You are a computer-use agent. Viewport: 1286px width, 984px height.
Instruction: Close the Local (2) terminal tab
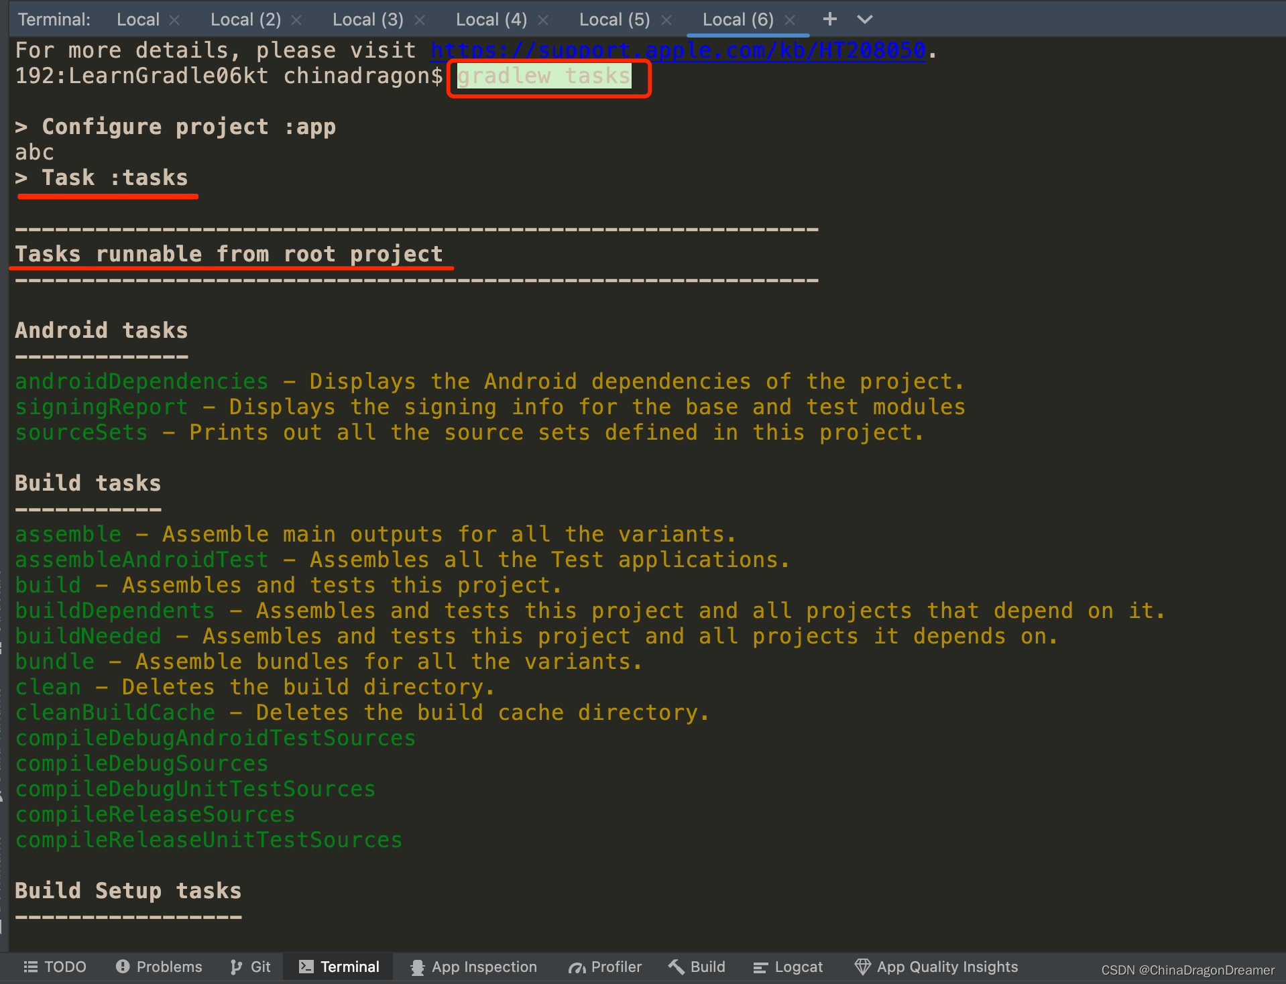296,20
